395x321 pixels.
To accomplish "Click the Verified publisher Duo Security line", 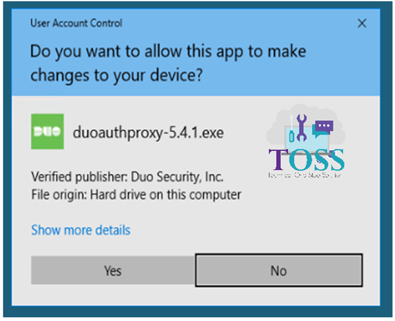I will pos(127,177).
